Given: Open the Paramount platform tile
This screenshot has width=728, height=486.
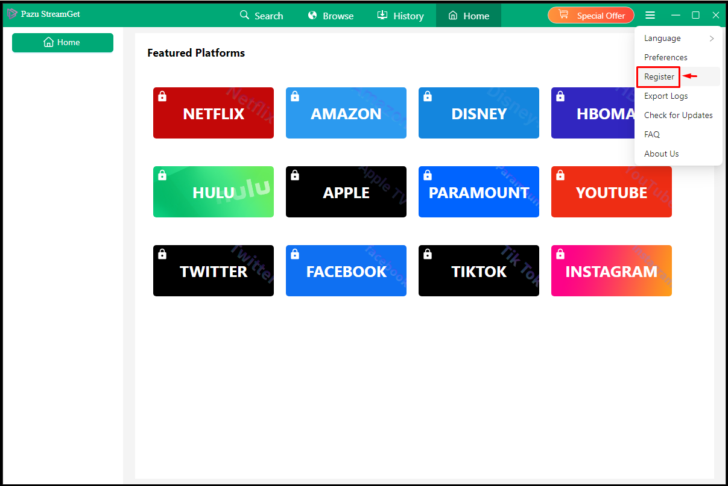Looking at the screenshot, I should click(479, 192).
